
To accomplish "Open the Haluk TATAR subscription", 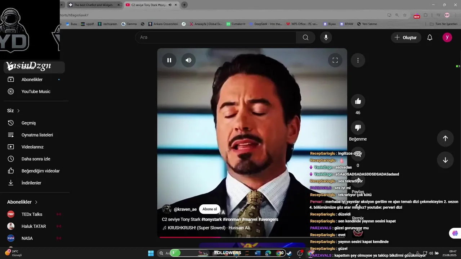I will [34, 226].
